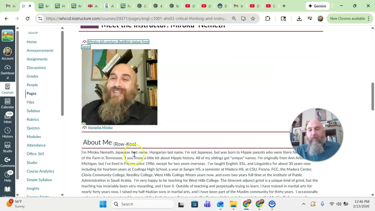Open the media controls icon in toolbar
The height and width of the screenshot is (211, 375).
310,18
